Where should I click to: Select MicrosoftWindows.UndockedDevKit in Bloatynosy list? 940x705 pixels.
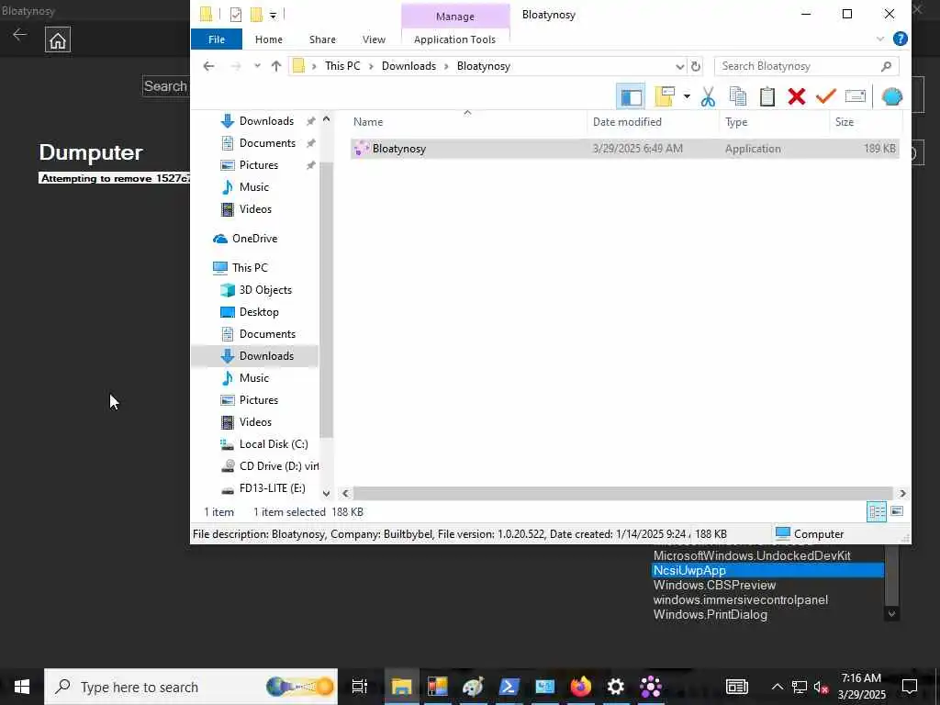click(752, 555)
